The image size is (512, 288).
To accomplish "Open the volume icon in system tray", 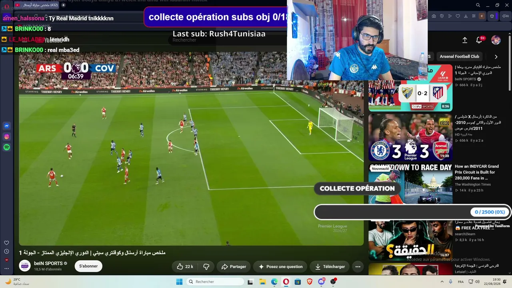I will click(x=478, y=282).
